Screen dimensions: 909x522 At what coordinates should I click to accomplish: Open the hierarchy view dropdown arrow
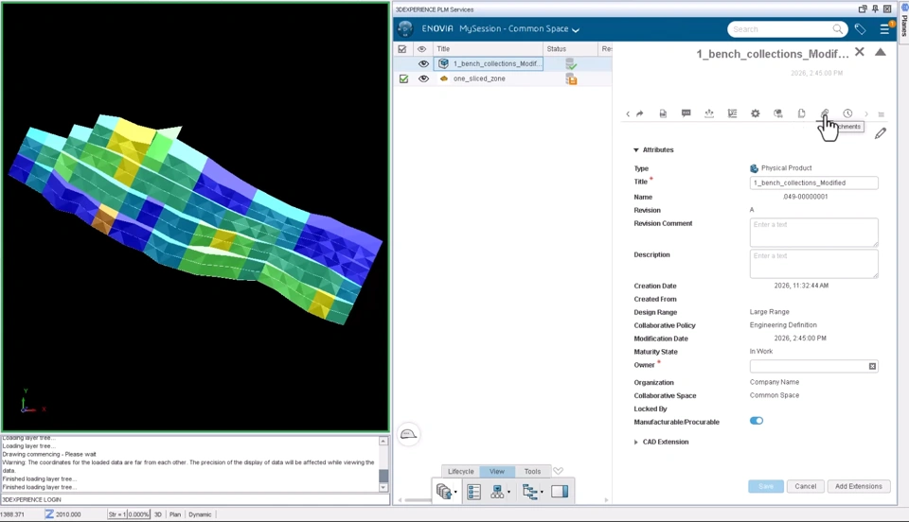pos(508,492)
